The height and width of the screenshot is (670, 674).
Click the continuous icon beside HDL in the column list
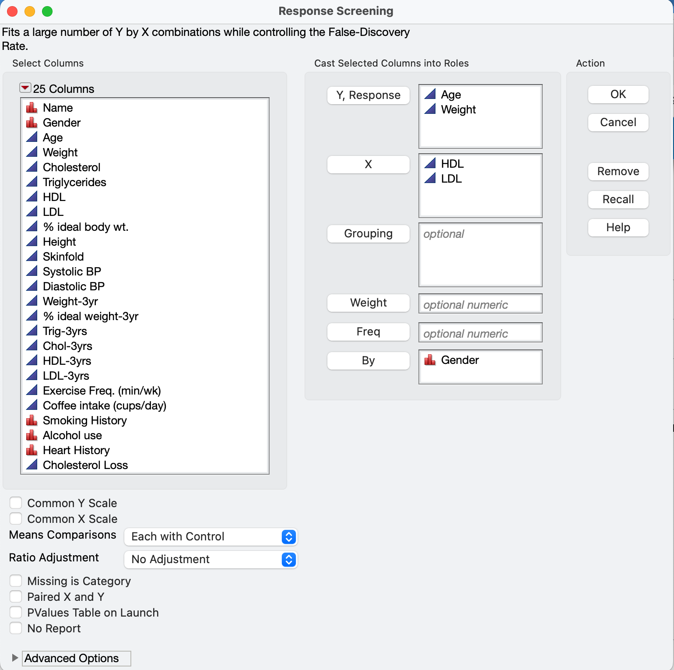pos(32,197)
